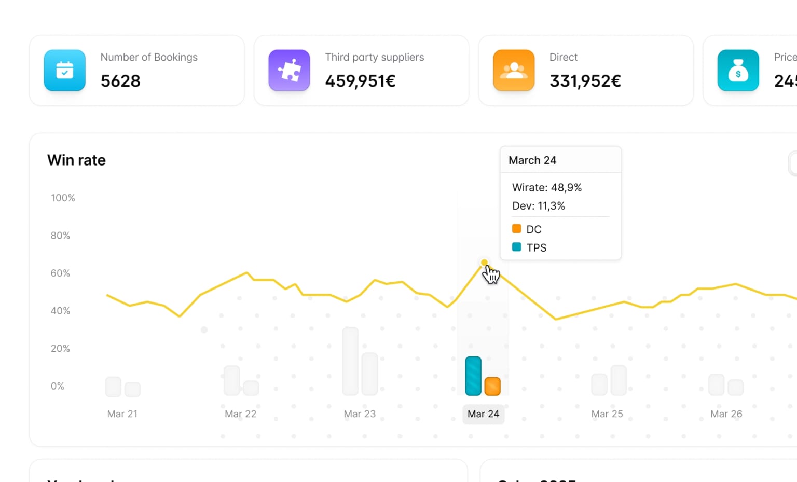Select the teal TPS bar under Mar 24
The width and height of the screenshot is (797, 482).
point(473,376)
